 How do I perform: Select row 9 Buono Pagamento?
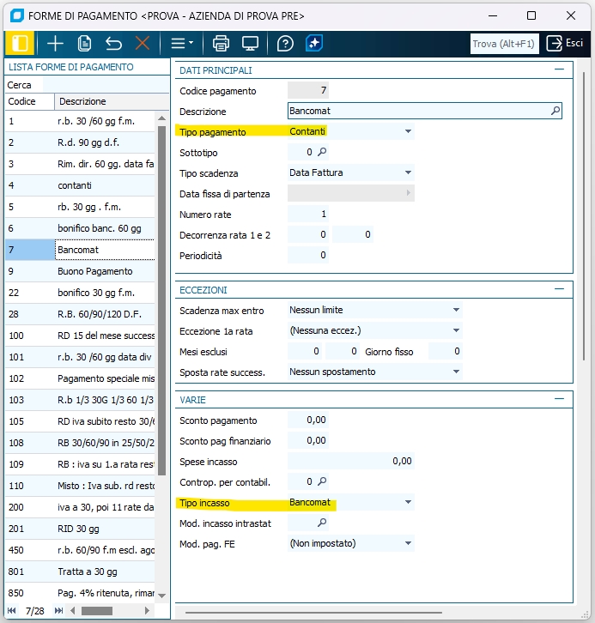click(80, 271)
